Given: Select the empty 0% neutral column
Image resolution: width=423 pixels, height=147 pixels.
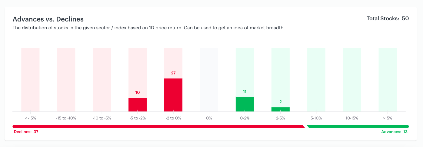Looking at the screenshot, I should (x=209, y=80).
